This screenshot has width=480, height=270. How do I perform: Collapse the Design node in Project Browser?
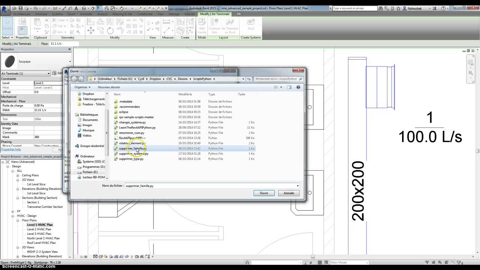[7, 166]
